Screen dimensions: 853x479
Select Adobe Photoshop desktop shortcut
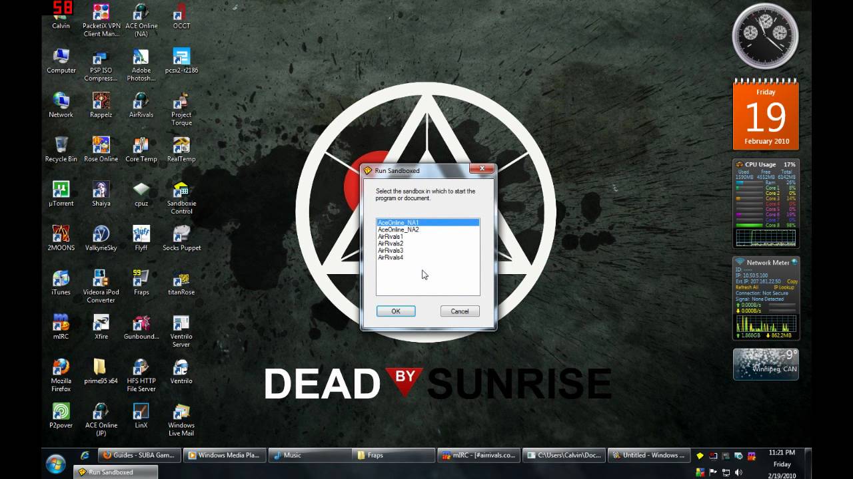(x=141, y=65)
